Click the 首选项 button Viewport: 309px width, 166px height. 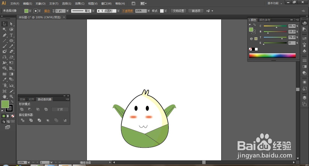click(x=196, y=11)
